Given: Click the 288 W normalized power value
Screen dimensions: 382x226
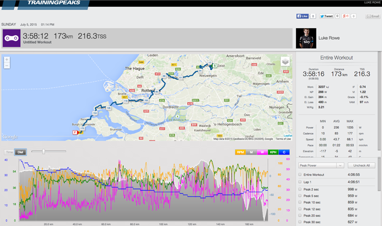Looking at the screenshot, I should point(323,92).
